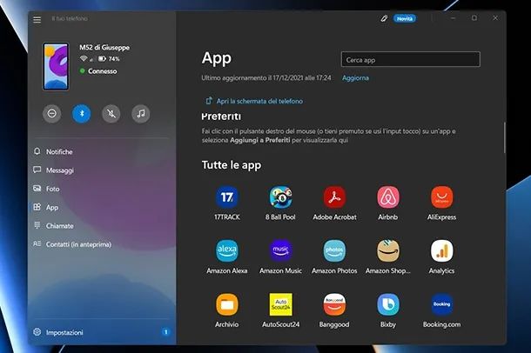Maximize the Il tuo telefono window
The width and height of the screenshot is (531, 353).
(x=474, y=18)
